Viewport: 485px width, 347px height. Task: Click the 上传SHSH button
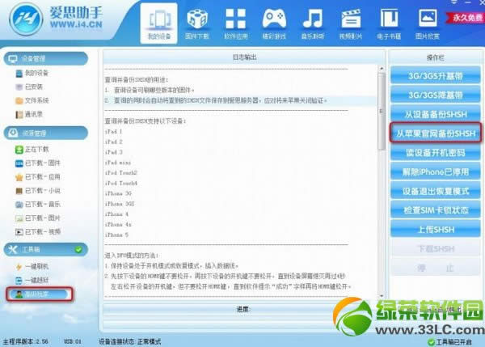pos(436,230)
